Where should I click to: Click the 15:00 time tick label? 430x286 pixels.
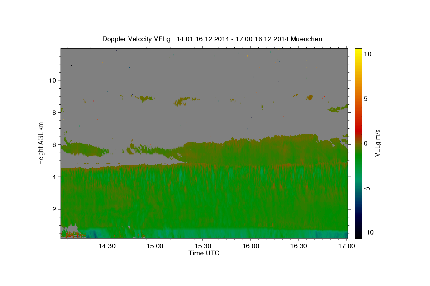(155, 246)
